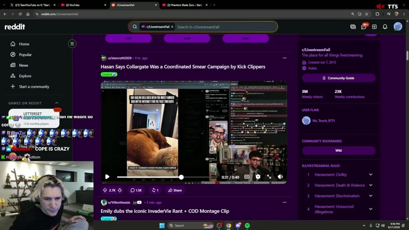Open Spotify from the taskbar
This screenshot has width=409, height=230.
tap(247, 225)
